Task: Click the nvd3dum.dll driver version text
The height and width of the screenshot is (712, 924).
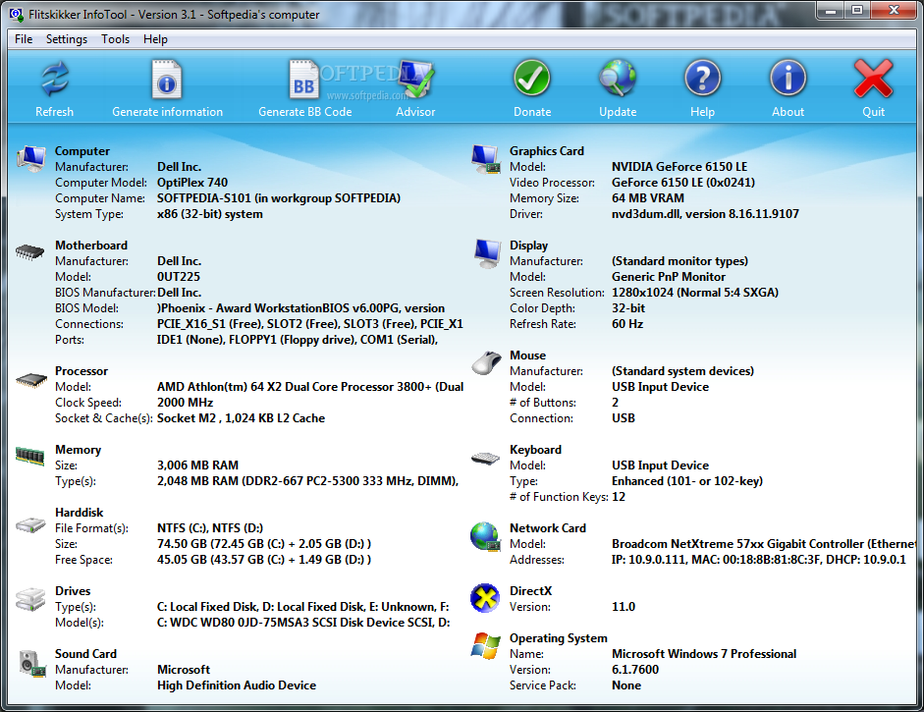Action: pyautogui.click(x=705, y=214)
